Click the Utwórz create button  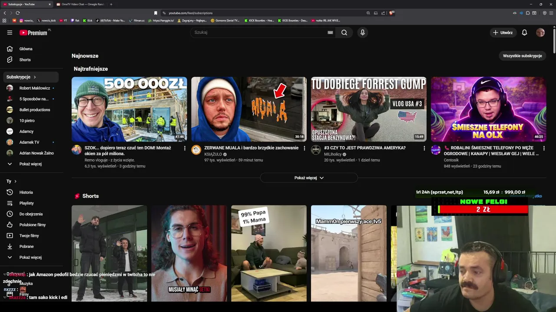pos(502,32)
